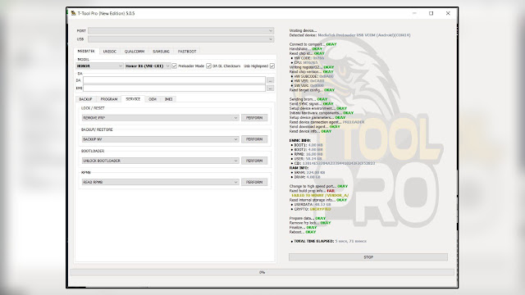Switch to the SAMSUNG tab
This screenshot has height=295, width=525.
[161, 52]
